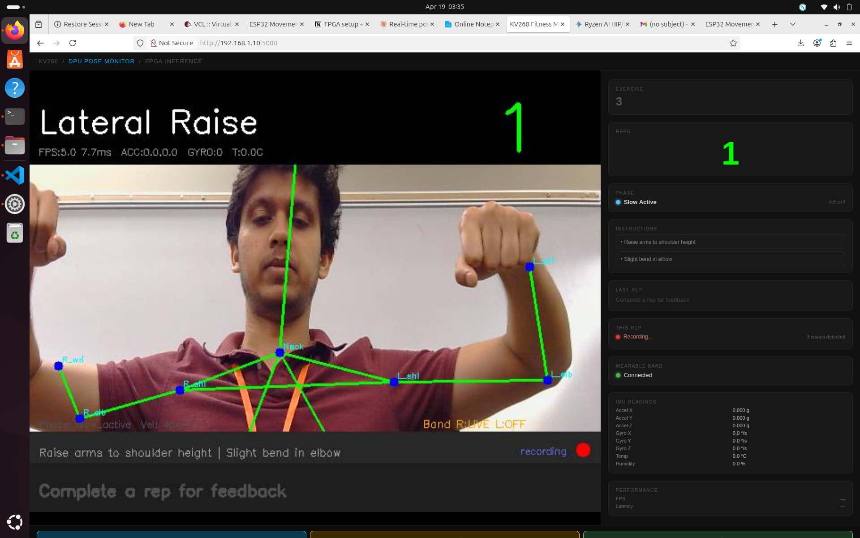Go back using browser back arrow
Image resolution: width=860 pixels, height=538 pixels.
click(x=40, y=43)
